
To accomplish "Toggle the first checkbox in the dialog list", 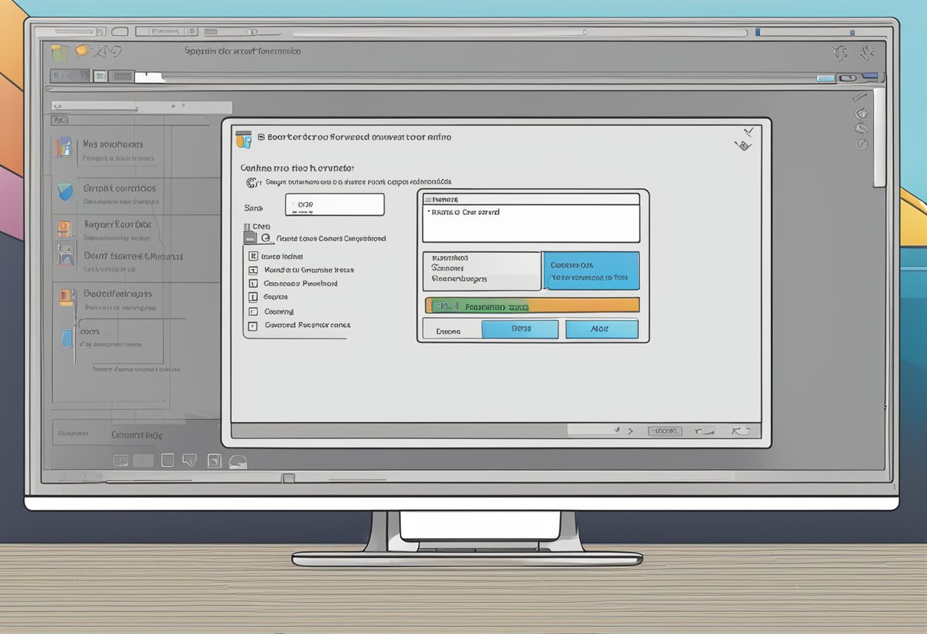I will tap(253, 257).
